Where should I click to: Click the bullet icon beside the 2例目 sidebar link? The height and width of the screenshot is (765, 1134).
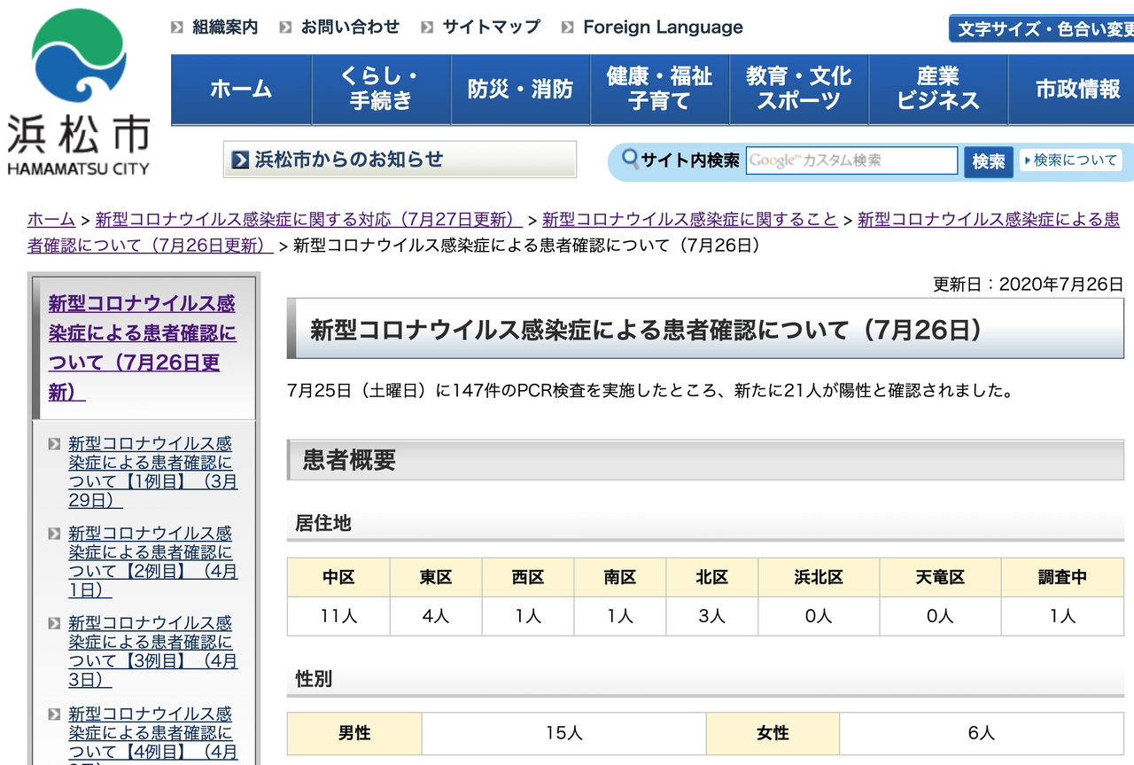55,534
